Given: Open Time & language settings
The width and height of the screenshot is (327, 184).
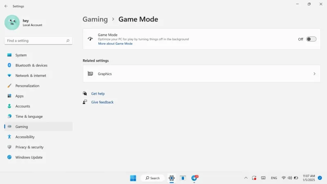Looking at the screenshot, I should pyautogui.click(x=38, y=117).
